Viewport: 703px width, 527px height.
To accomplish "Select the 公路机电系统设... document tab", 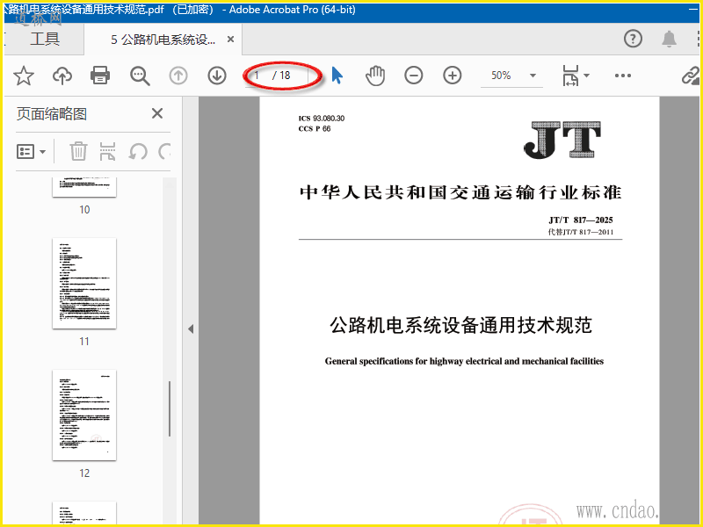I will 163,40.
